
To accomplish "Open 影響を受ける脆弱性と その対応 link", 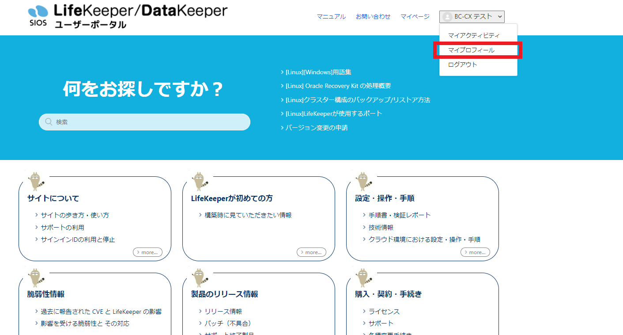I will coord(85,324).
